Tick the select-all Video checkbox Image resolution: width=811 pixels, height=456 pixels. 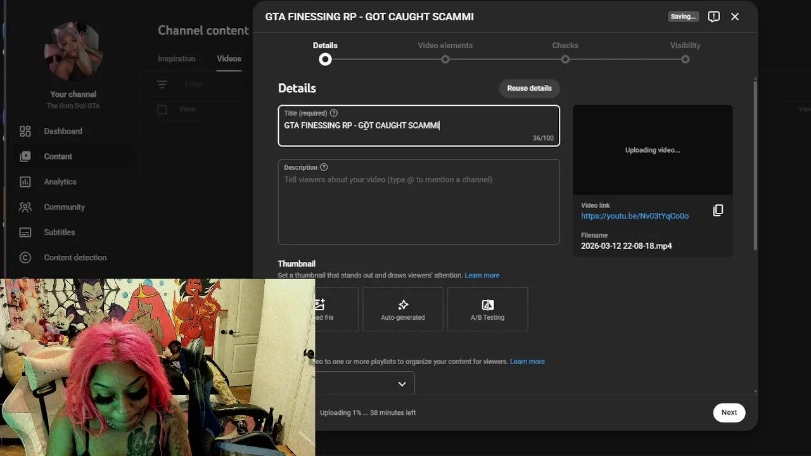coord(162,110)
